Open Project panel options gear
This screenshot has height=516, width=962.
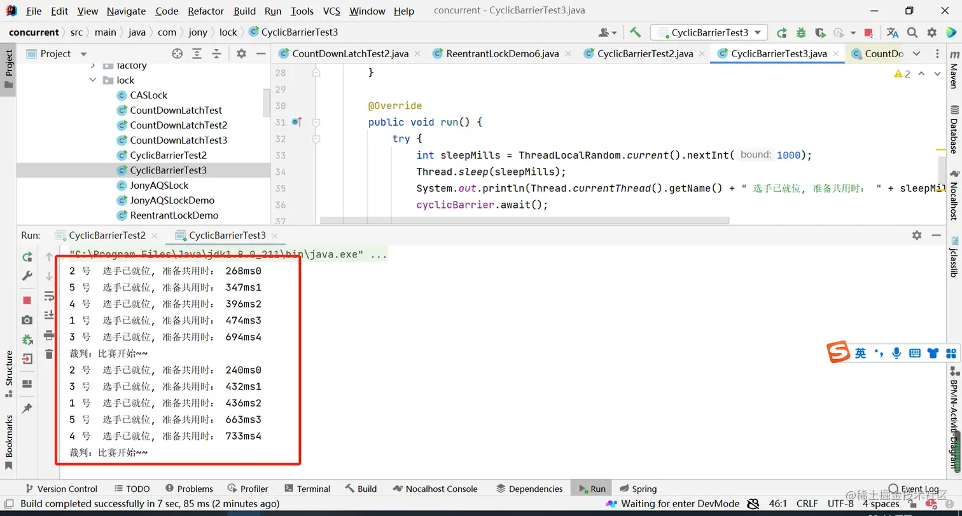click(241, 54)
